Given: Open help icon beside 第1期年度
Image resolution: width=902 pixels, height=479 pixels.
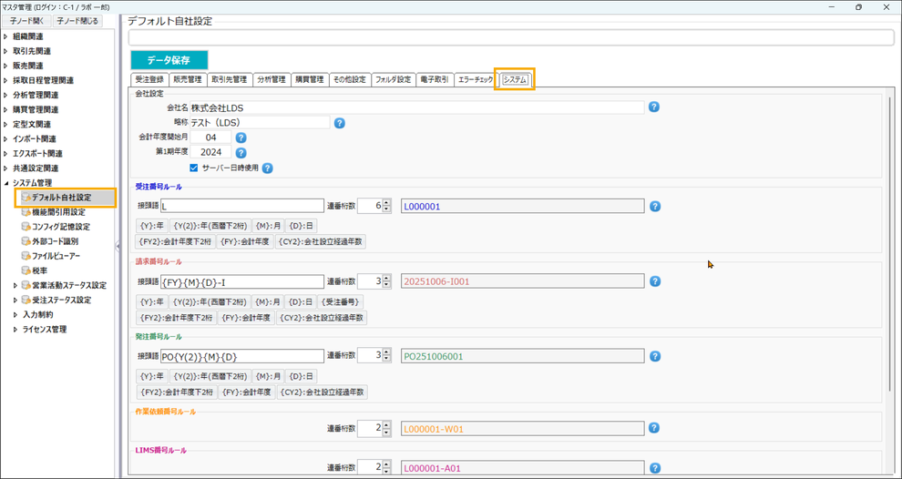Looking at the screenshot, I should (x=241, y=153).
